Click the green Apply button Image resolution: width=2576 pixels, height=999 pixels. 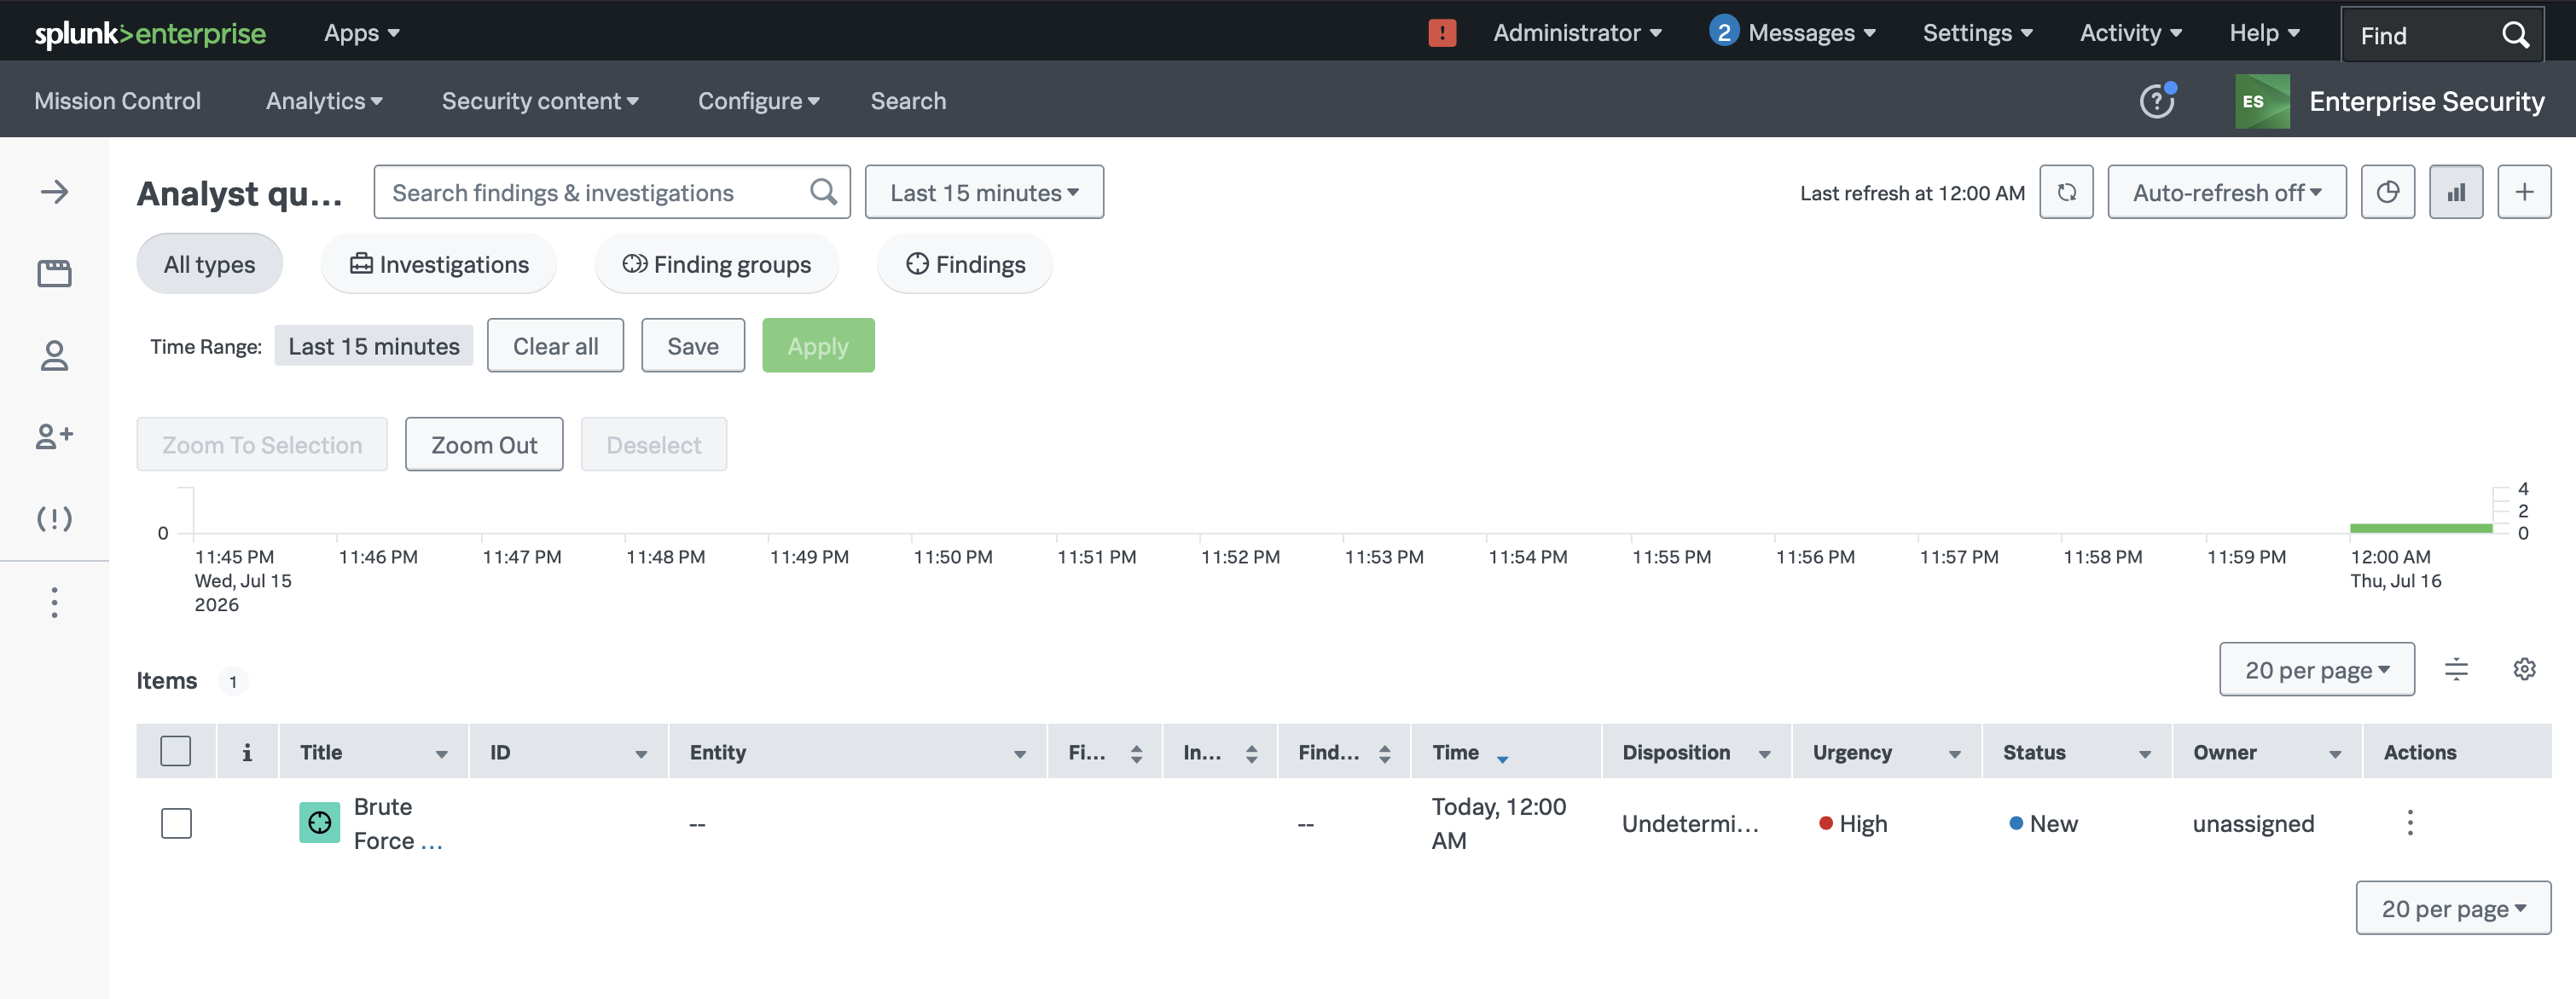tap(818, 346)
